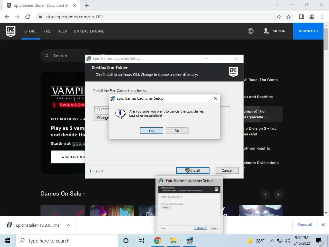Click the search magnifier icon in store
The height and width of the screenshot is (247, 329).
pyautogui.click(x=47, y=56)
